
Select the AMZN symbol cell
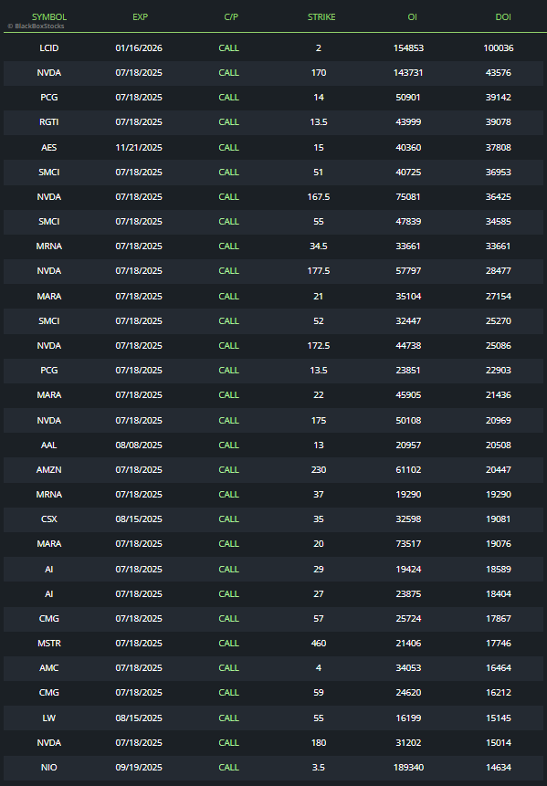tap(49, 470)
